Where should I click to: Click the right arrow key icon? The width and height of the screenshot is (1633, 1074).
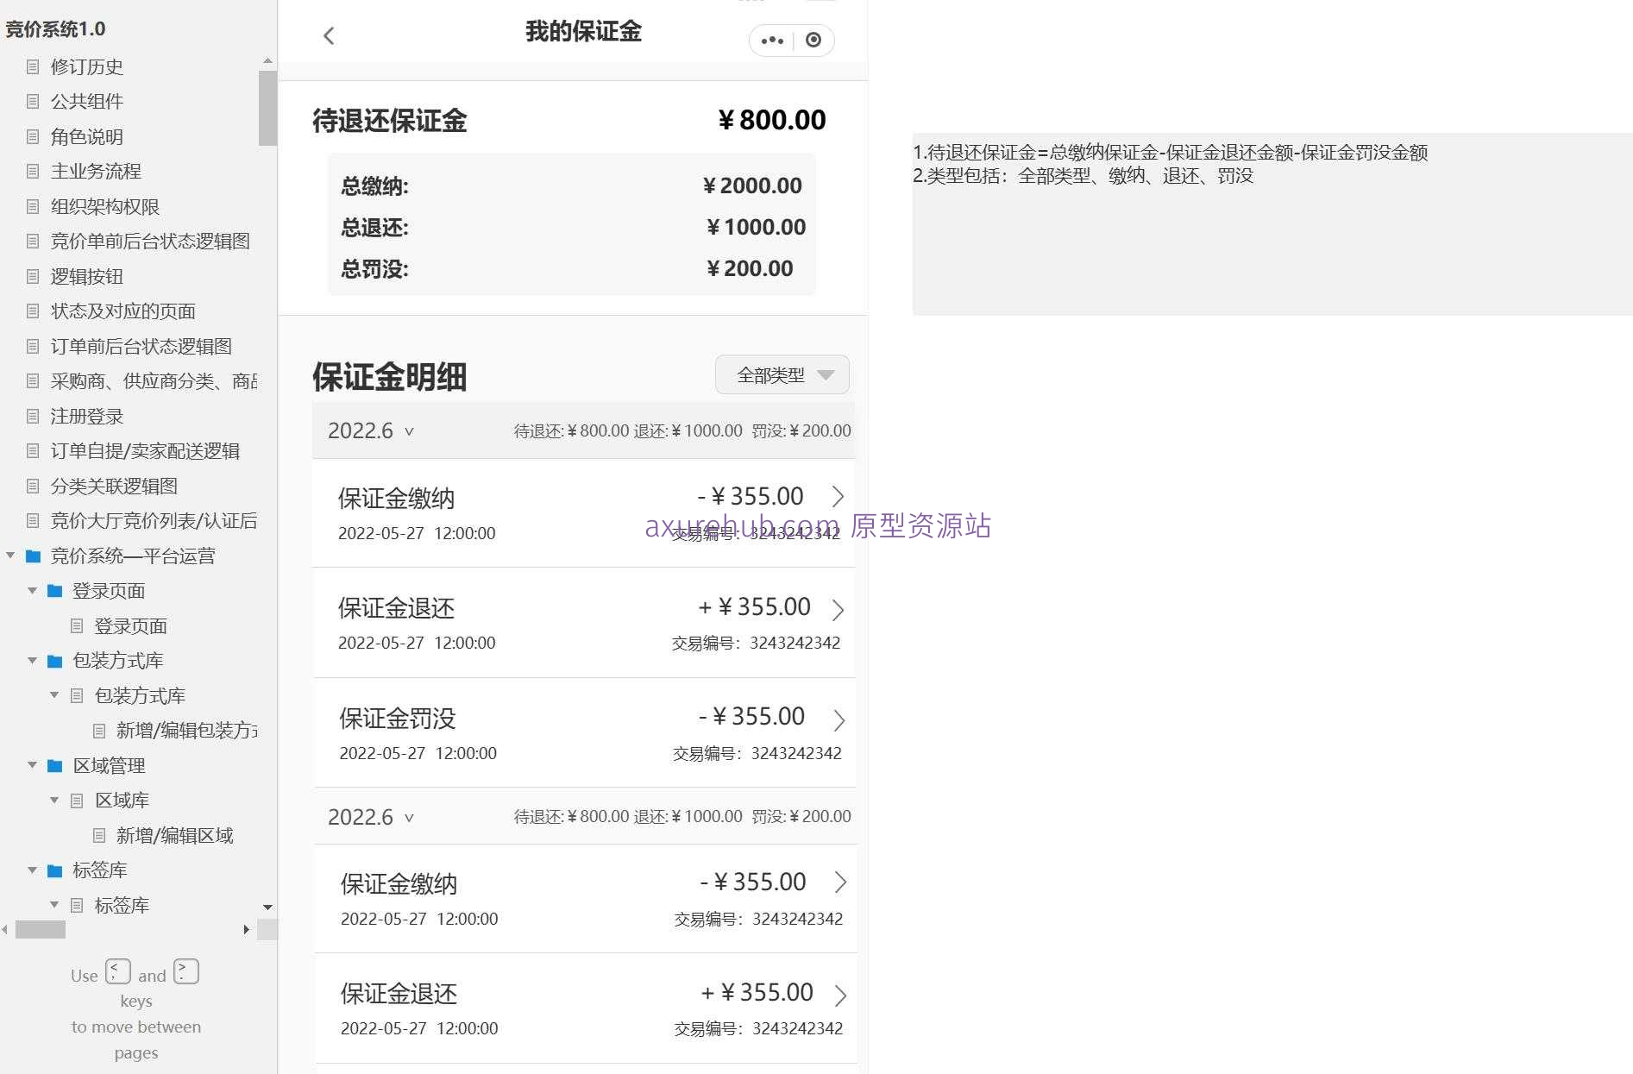[185, 971]
